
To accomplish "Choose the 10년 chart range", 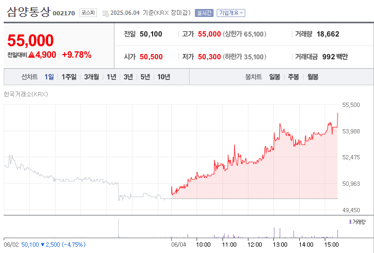I will [x=164, y=77].
